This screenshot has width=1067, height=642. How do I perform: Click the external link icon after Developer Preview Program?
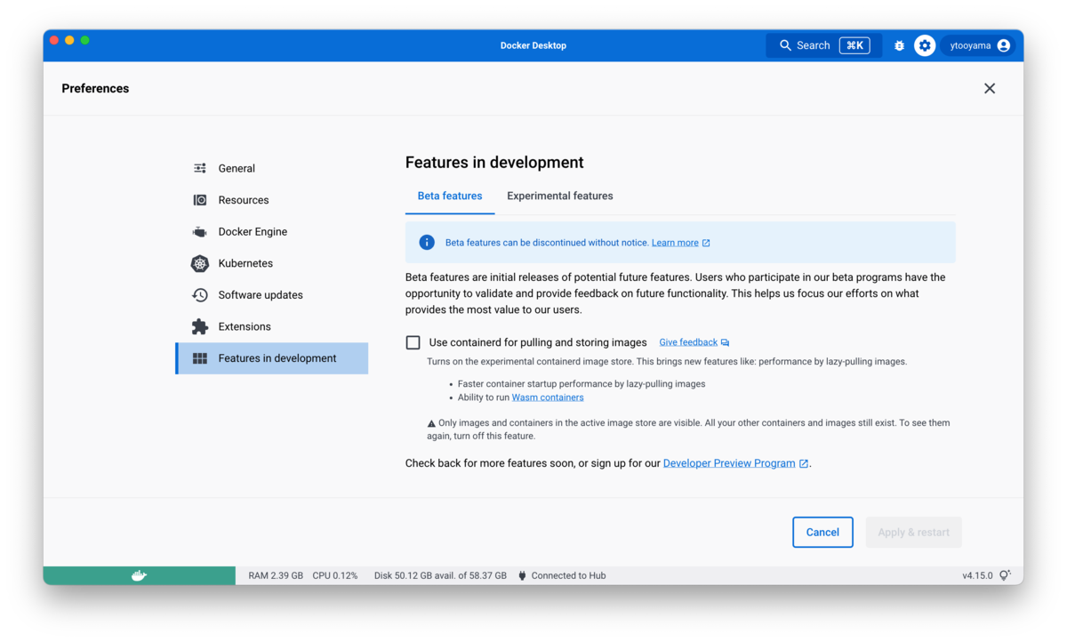click(x=804, y=463)
